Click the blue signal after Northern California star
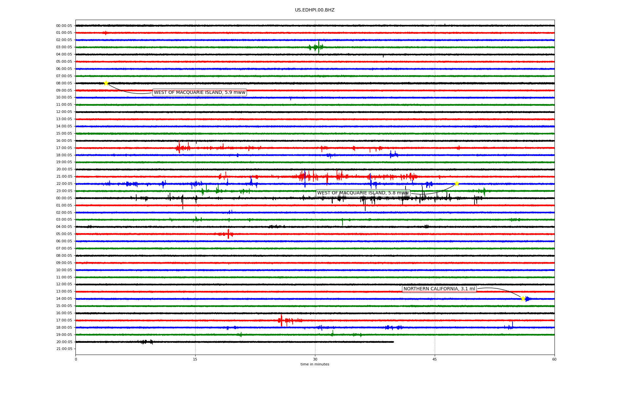Image resolution: width=630 pixels, height=394 pixels. point(528,299)
